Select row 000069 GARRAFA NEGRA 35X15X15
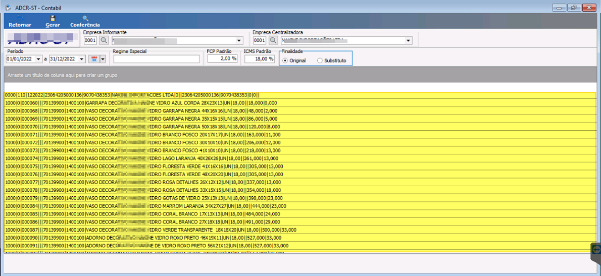 pos(299,119)
